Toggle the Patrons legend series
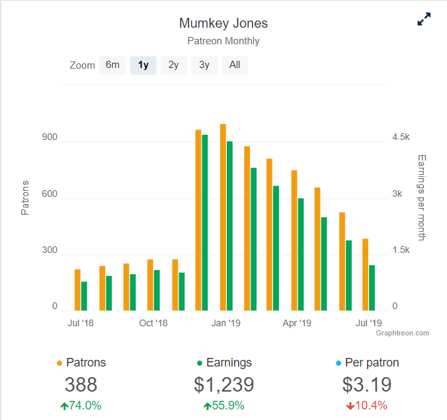447x420 pixels. 81,363
